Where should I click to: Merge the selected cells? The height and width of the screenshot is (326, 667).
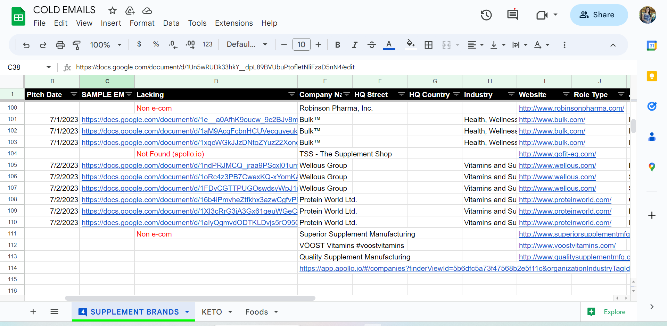(446, 45)
